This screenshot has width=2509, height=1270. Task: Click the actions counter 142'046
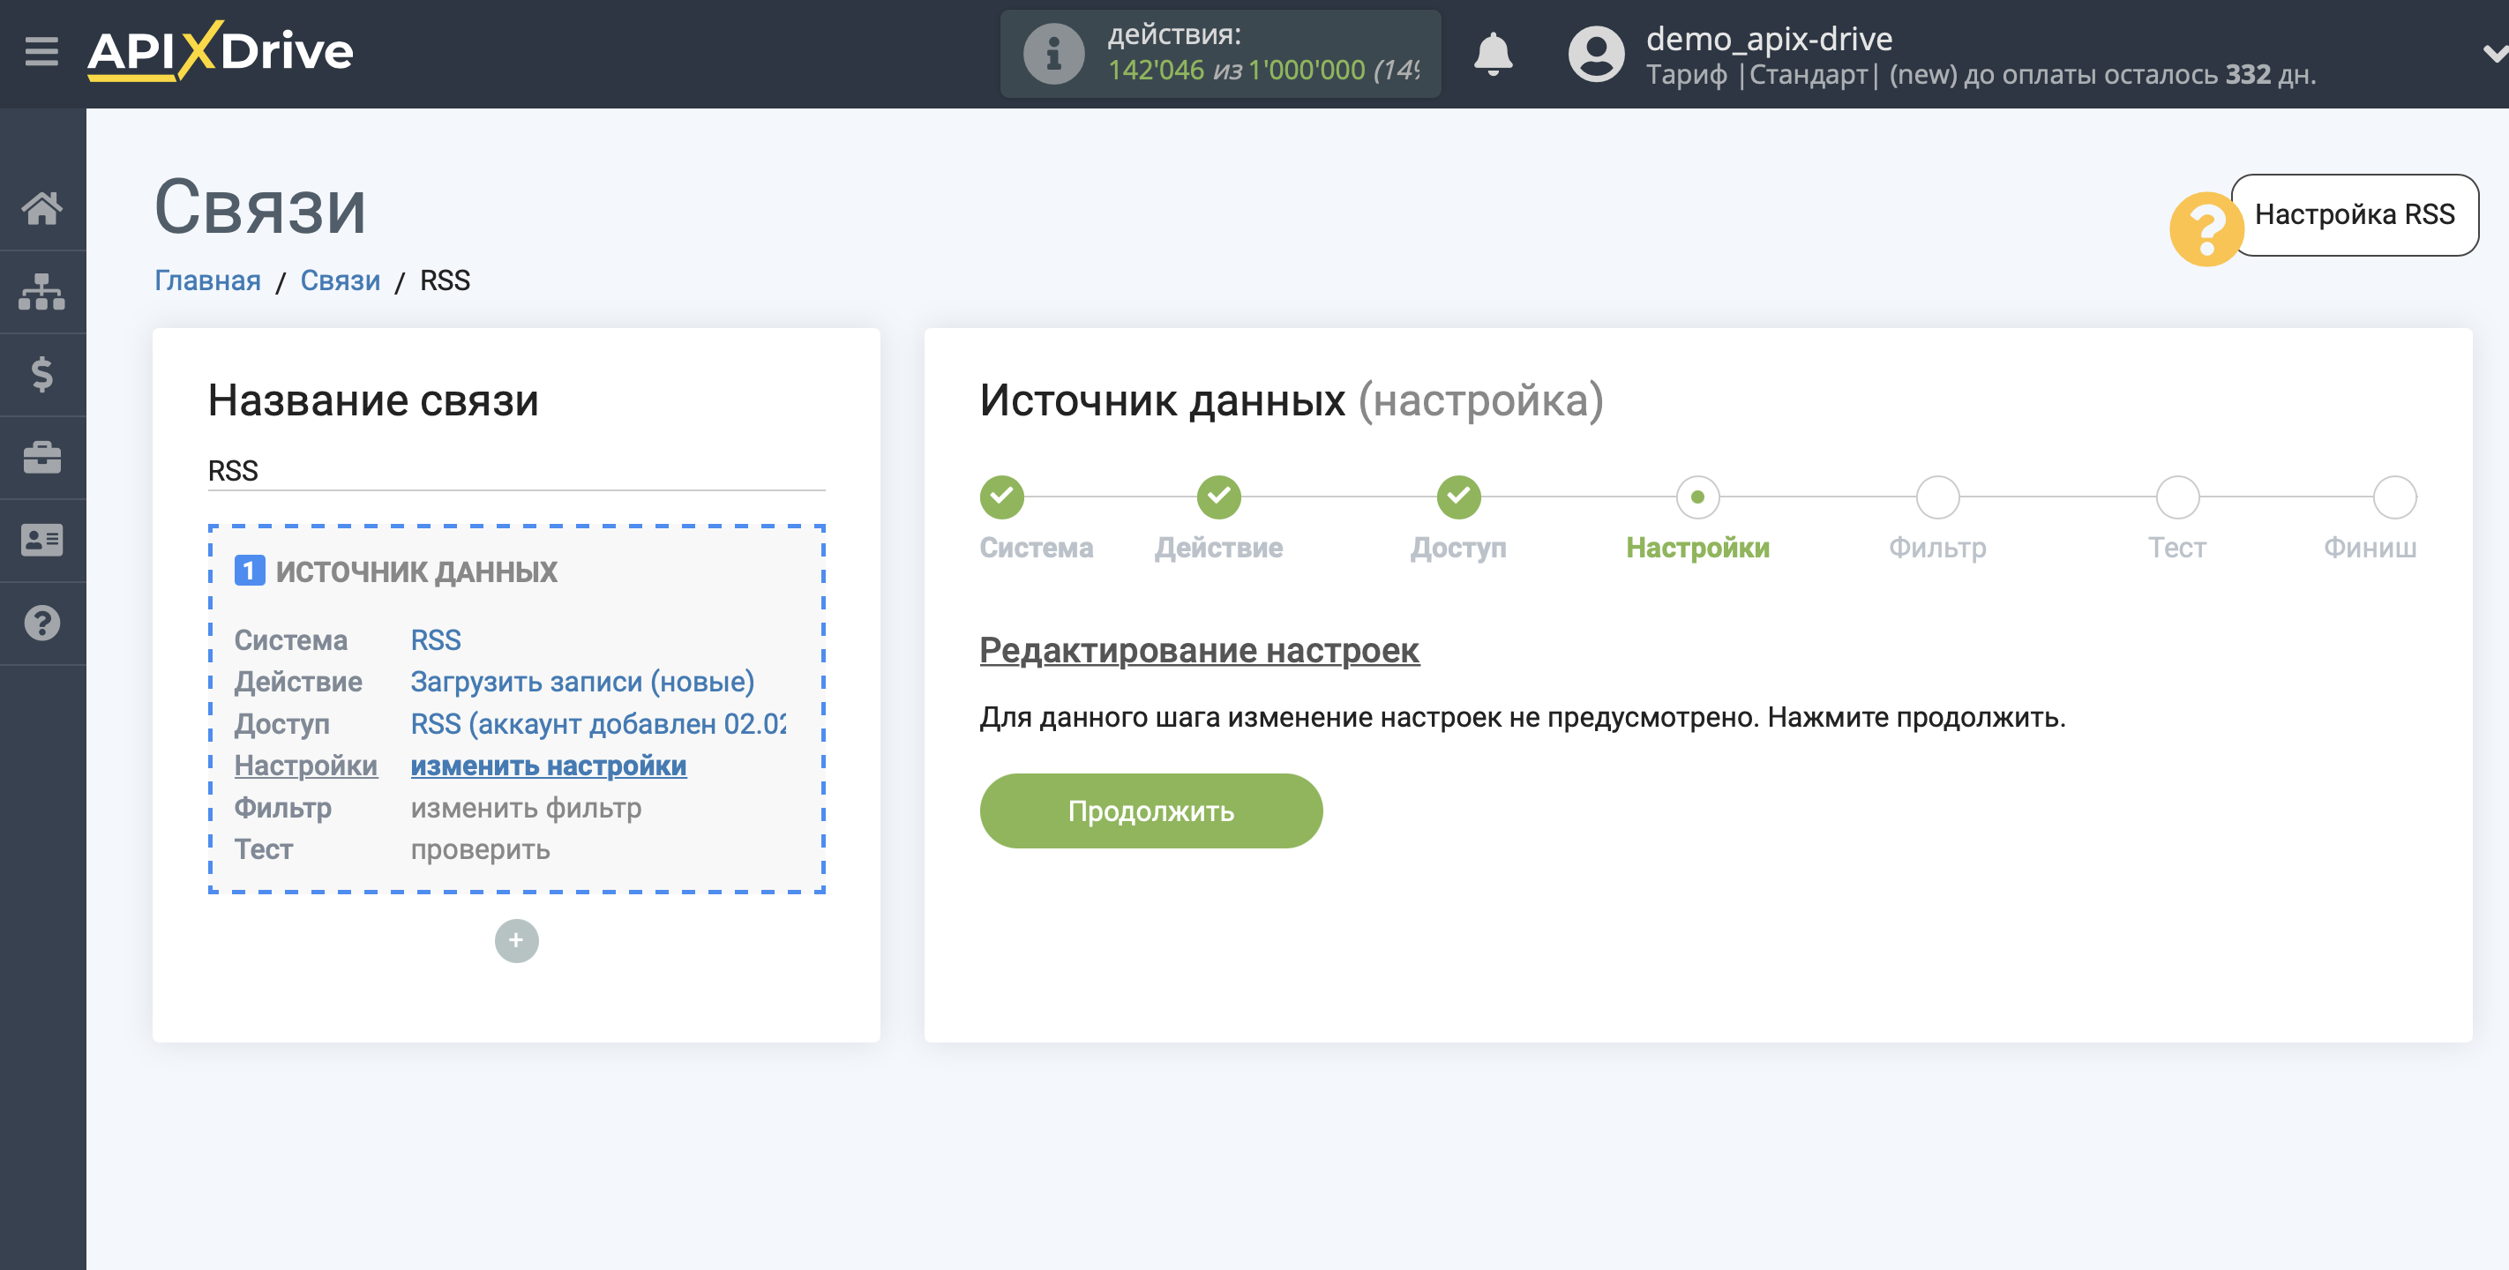tap(1155, 71)
